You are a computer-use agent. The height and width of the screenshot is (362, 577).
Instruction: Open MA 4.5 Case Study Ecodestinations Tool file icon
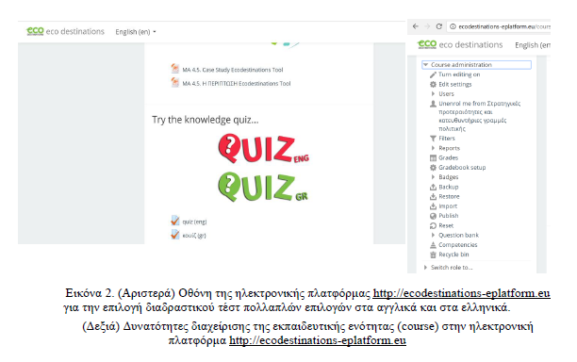[174, 69]
